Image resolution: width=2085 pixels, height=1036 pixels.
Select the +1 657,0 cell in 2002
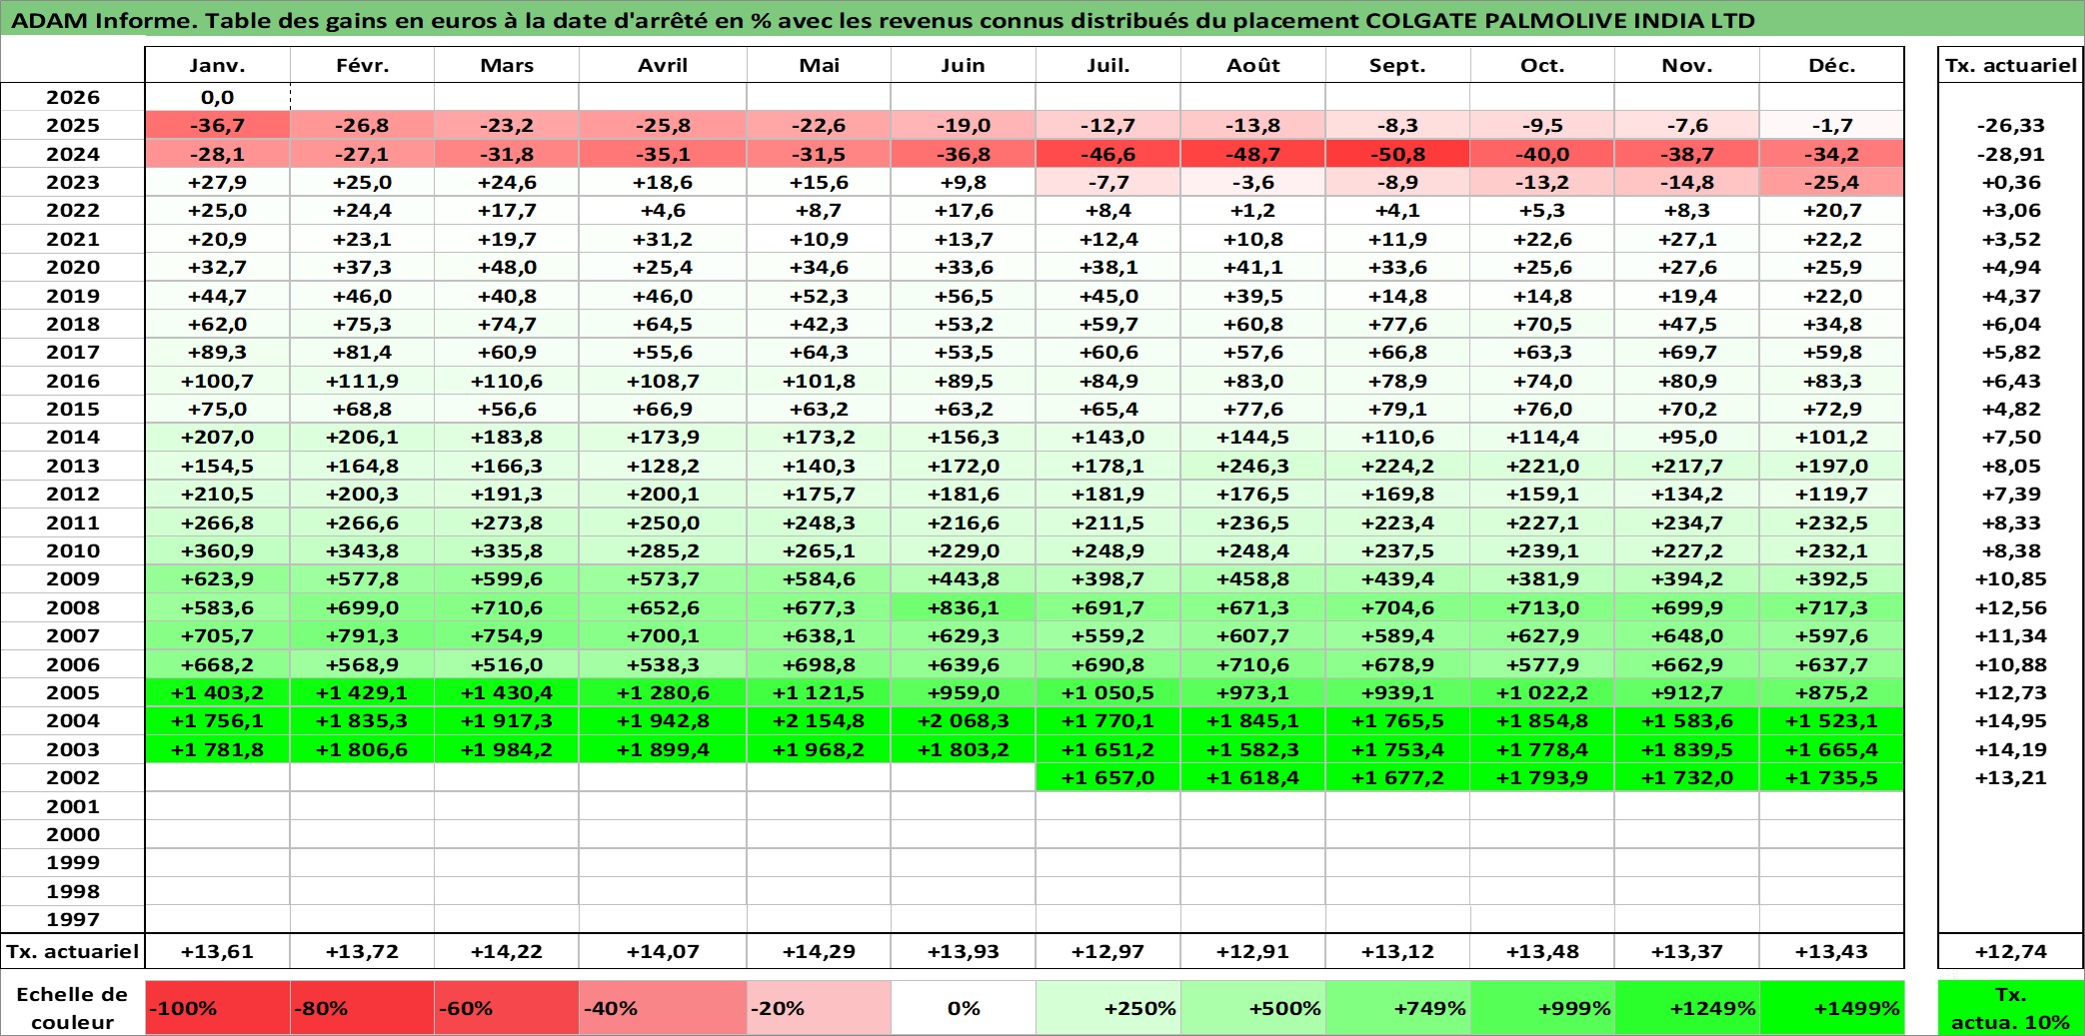pos(1108,777)
